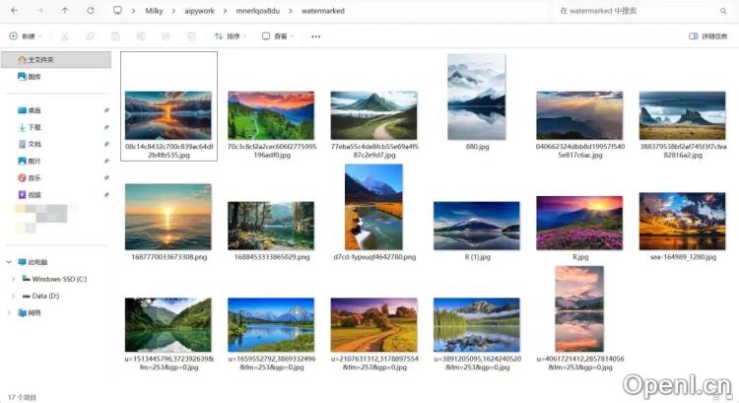Click the search box for watermarked
The image size is (739, 403).
pos(631,11)
